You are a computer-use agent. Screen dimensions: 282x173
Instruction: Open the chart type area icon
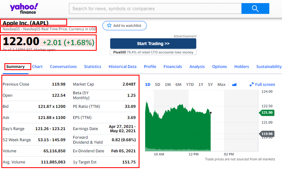coord(234,84)
